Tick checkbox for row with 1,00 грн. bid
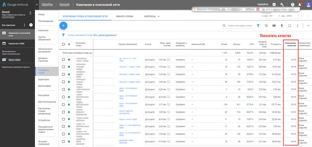Image resolution: width=312 pixels, height=147 pixels. pos(63,82)
